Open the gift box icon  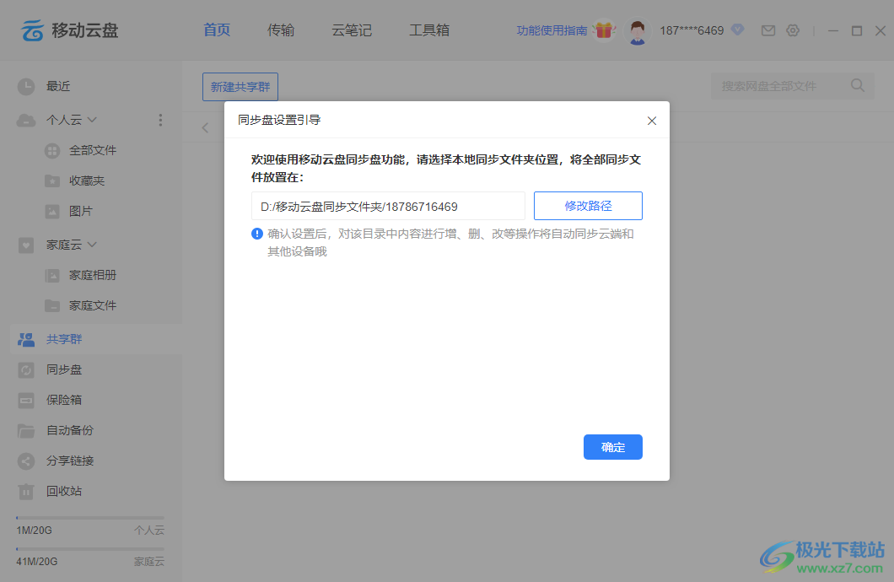tap(605, 30)
